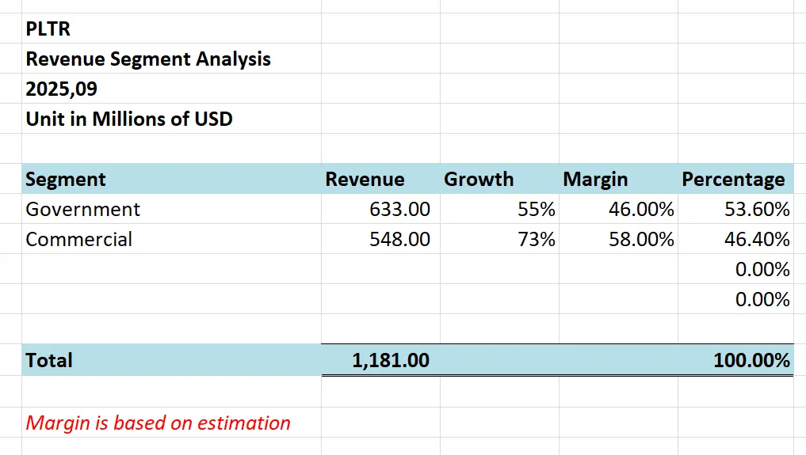The height and width of the screenshot is (455, 806).
Task: Select 'Unit in Millions of USD' cell
Action: pos(171,119)
